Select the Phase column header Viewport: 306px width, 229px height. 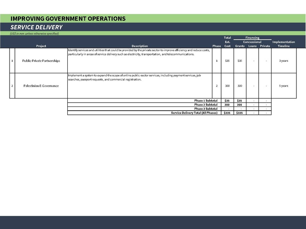click(x=217, y=46)
